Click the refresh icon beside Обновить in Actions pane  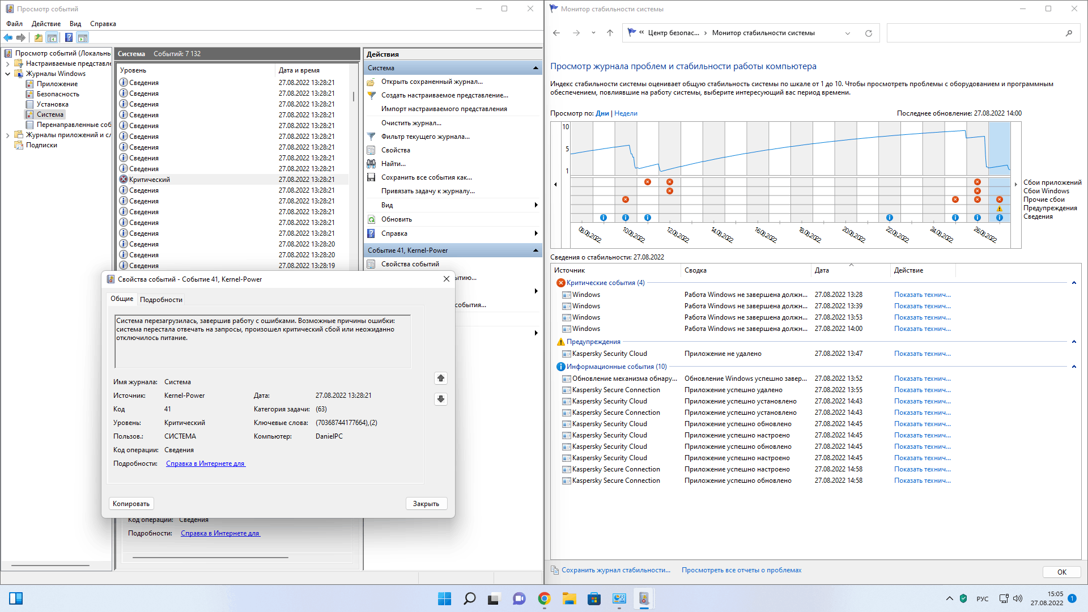click(x=371, y=219)
